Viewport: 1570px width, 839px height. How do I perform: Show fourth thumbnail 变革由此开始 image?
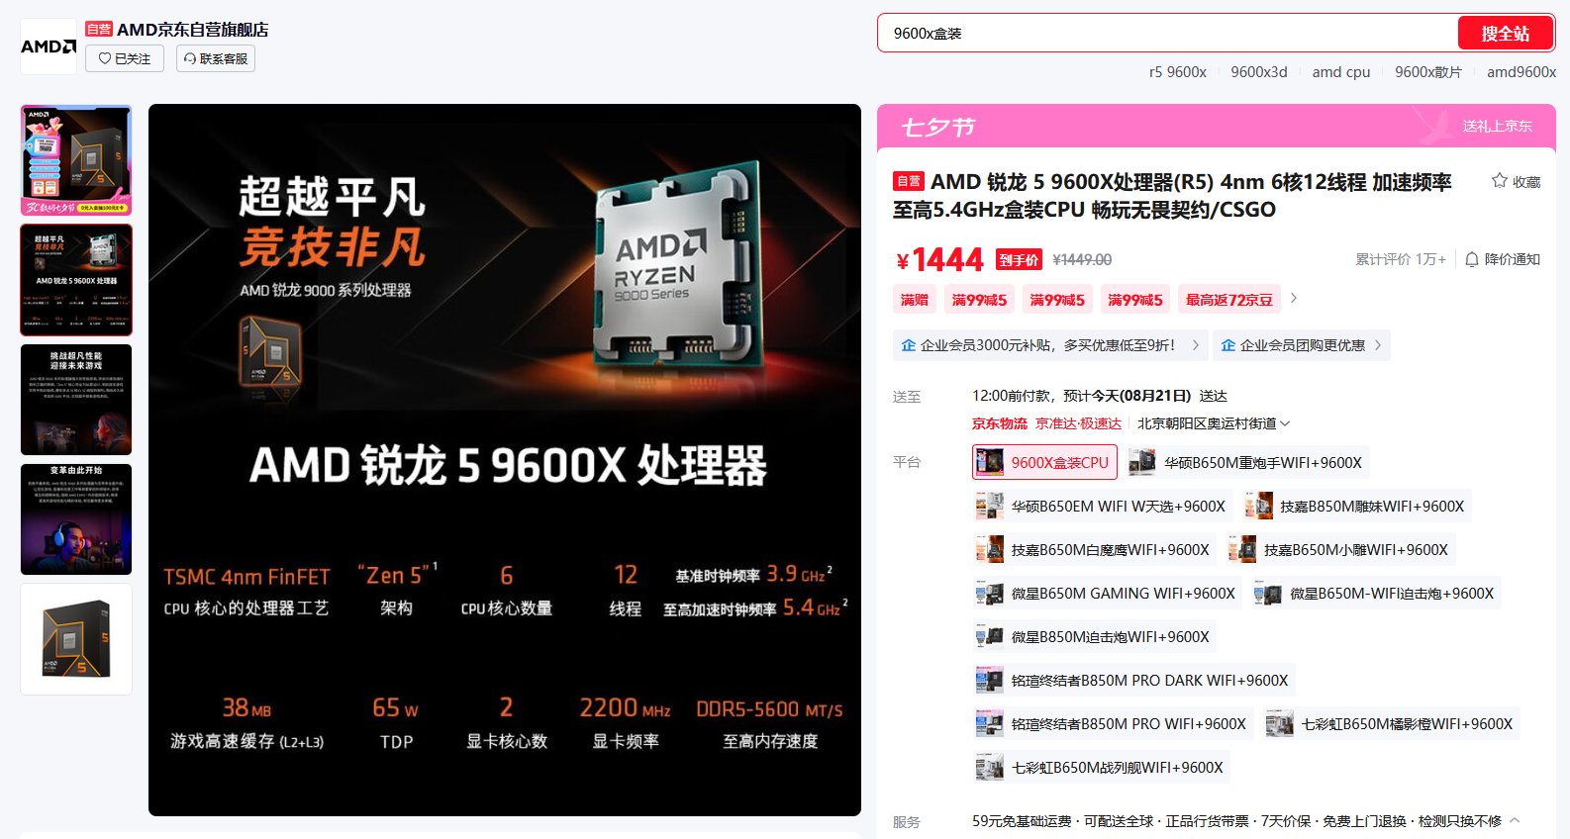[76, 519]
